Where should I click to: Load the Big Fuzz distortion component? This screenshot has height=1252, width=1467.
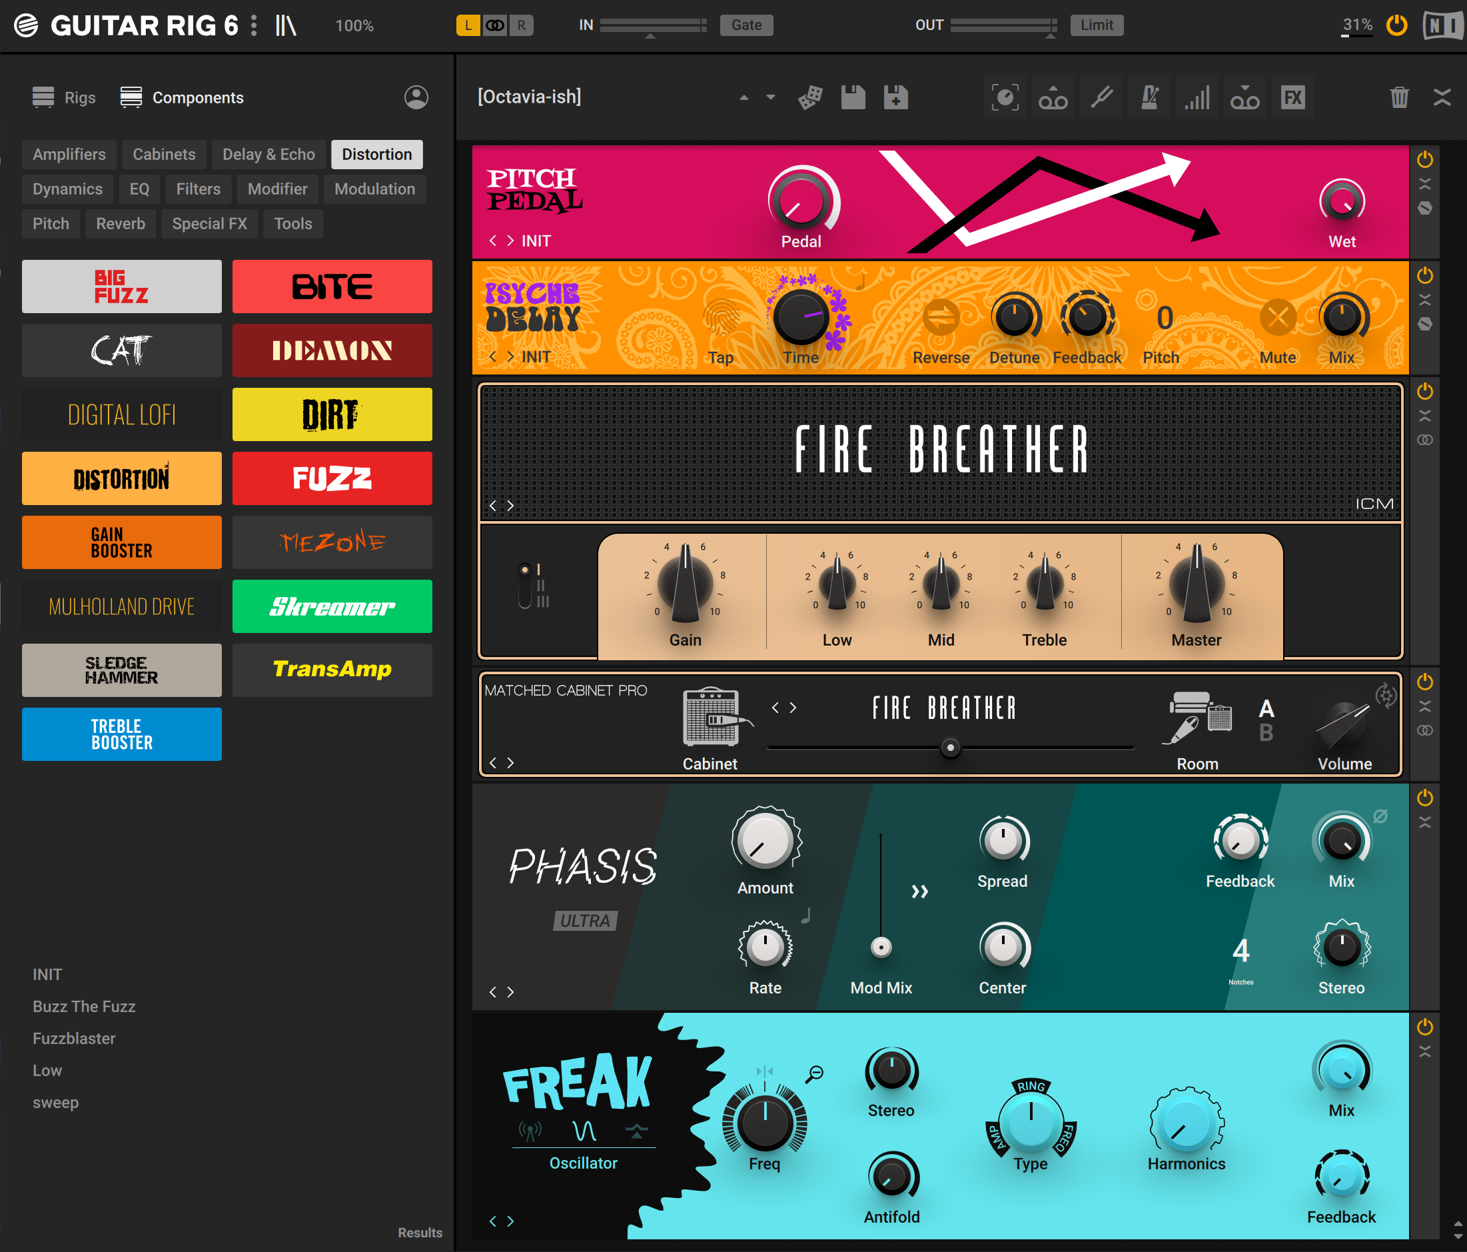tap(121, 286)
